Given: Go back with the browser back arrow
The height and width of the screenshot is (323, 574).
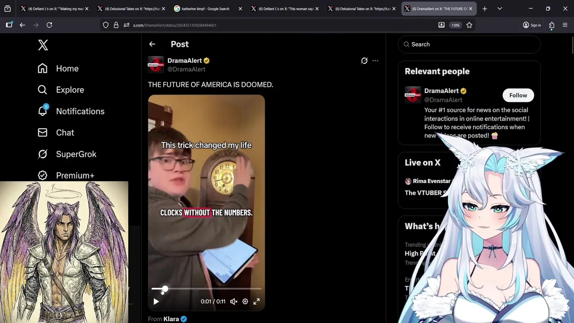Looking at the screenshot, I should point(22,25).
